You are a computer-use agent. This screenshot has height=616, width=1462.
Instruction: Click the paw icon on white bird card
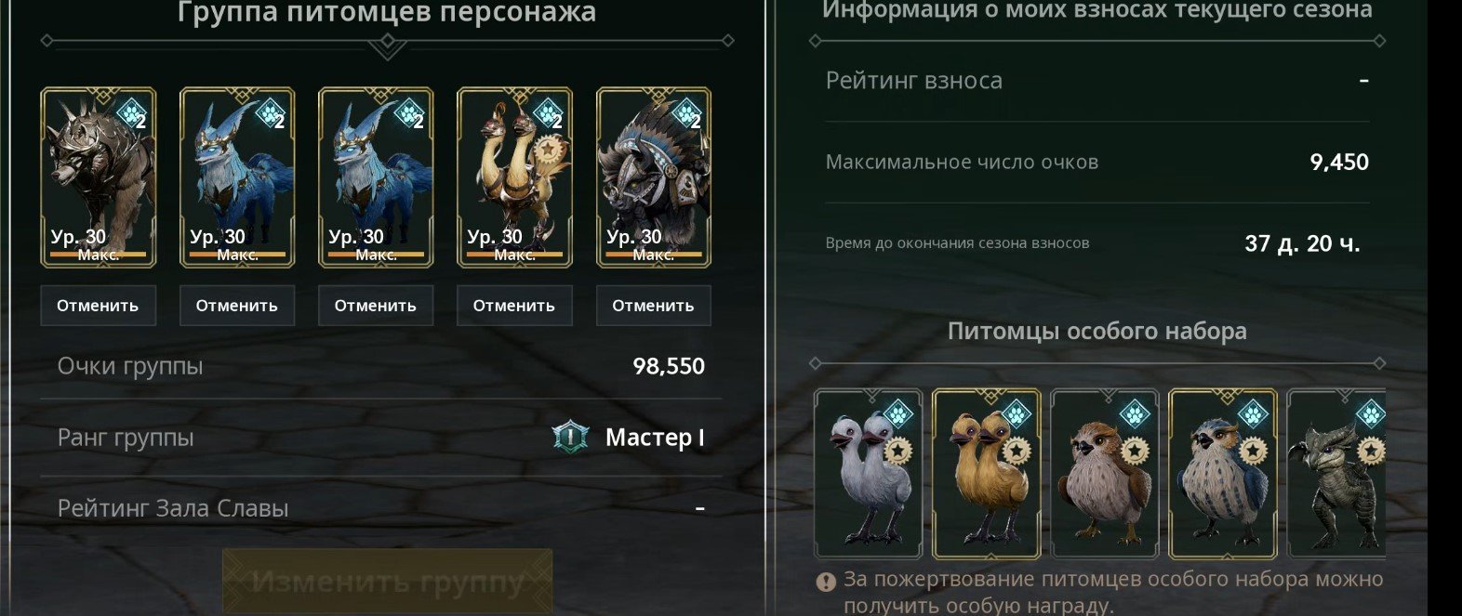tap(898, 413)
